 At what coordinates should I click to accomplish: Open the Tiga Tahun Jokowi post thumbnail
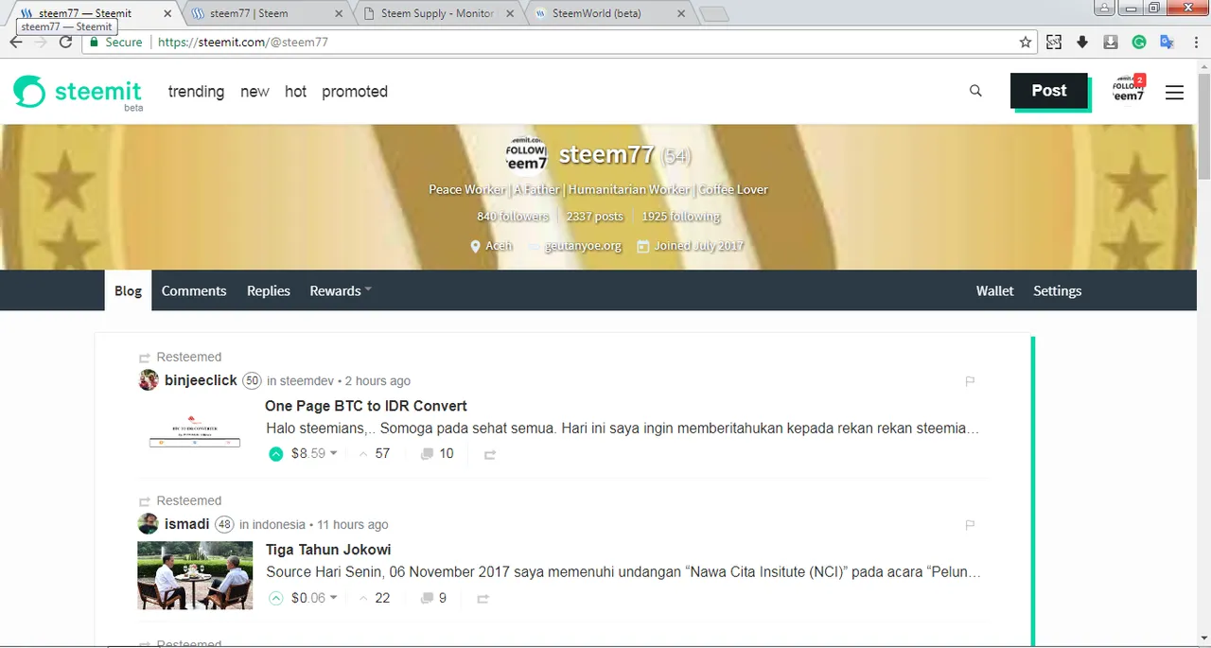(x=195, y=575)
